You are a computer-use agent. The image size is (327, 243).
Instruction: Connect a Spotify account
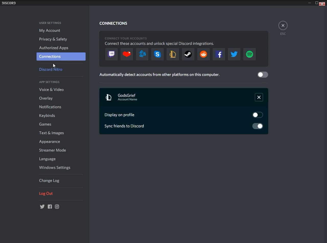pos(249,54)
